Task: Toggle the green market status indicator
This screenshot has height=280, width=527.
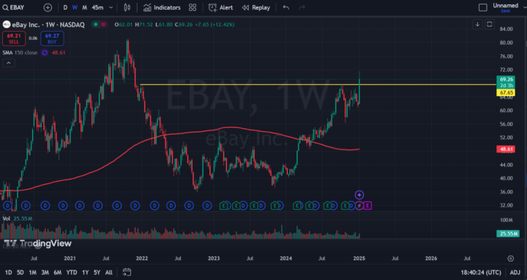Action: 96,25
